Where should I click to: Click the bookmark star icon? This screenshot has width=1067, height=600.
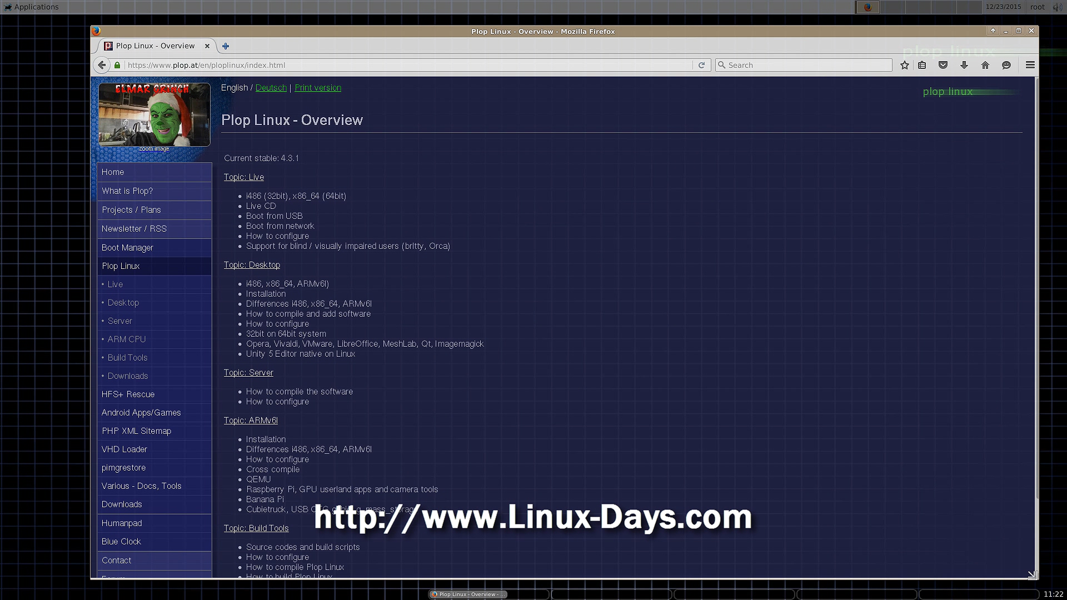point(905,65)
